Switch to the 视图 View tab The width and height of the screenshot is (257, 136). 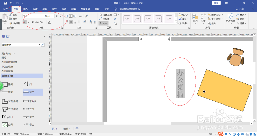coord(74,9)
